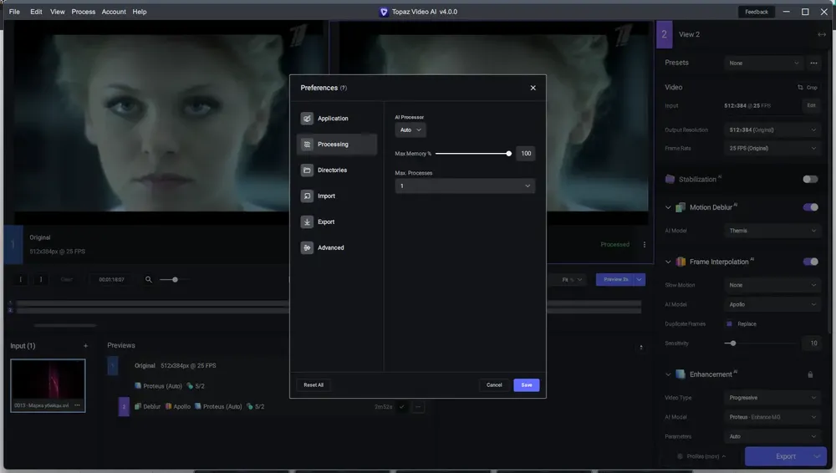This screenshot has width=836, height=473.
Task: Open Motion Deblur AI Model dropdown
Action: pyautogui.click(x=772, y=231)
